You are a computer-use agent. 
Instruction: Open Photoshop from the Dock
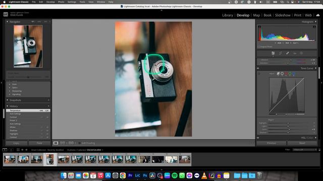pyautogui.click(x=145, y=175)
